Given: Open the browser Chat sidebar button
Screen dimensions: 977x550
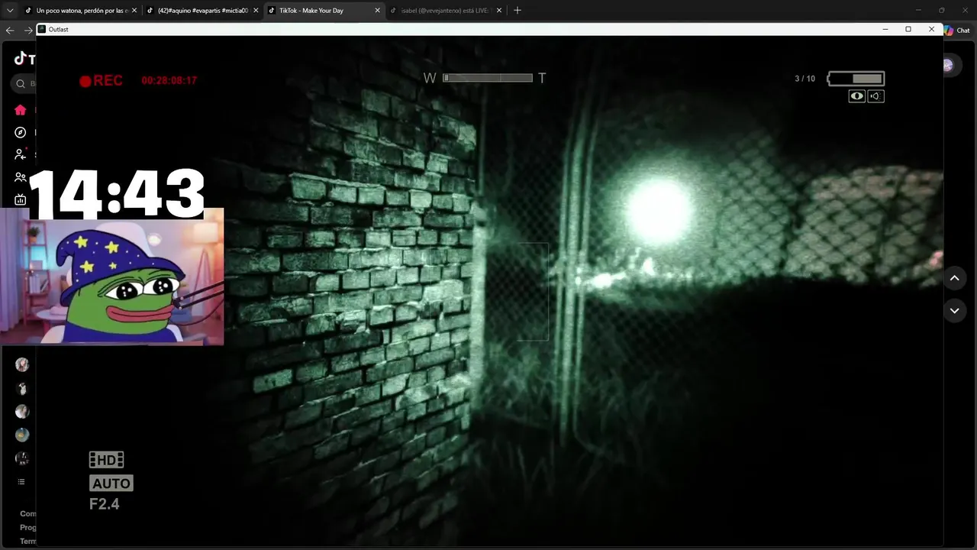Looking at the screenshot, I should (958, 31).
